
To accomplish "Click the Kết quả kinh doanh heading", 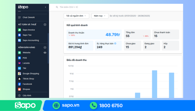I will point(77,25).
